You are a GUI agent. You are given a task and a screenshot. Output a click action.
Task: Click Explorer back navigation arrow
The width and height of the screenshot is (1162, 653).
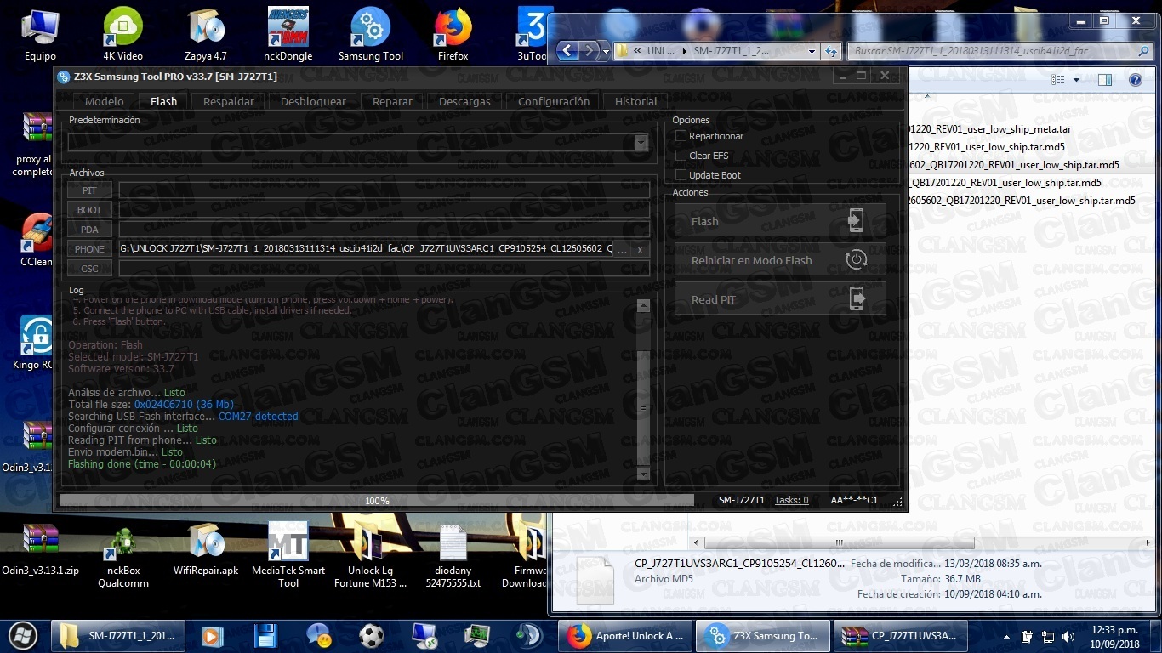click(567, 50)
